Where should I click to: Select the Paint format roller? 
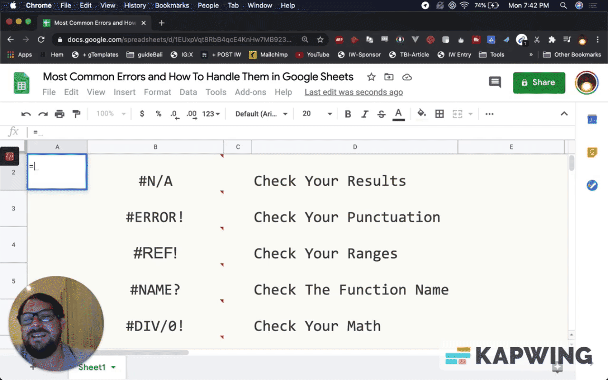pyautogui.click(x=76, y=114)
